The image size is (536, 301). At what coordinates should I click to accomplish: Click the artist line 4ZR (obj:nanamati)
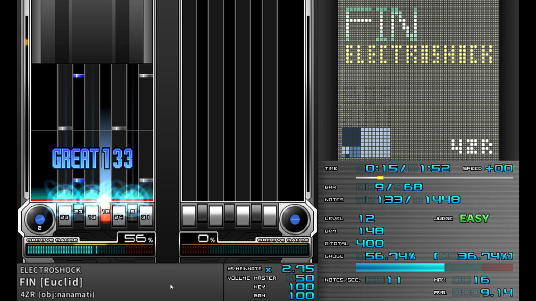pyautogui.click(x=58, y=294)
